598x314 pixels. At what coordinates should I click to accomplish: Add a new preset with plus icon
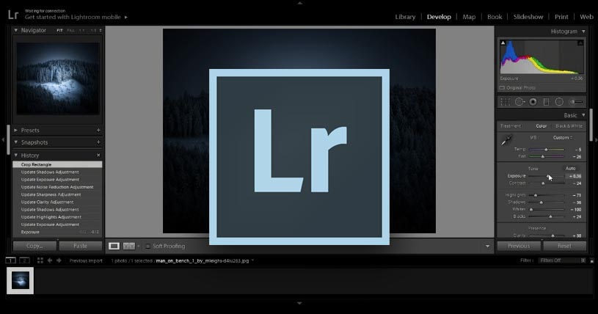click(x=98, y=130)
